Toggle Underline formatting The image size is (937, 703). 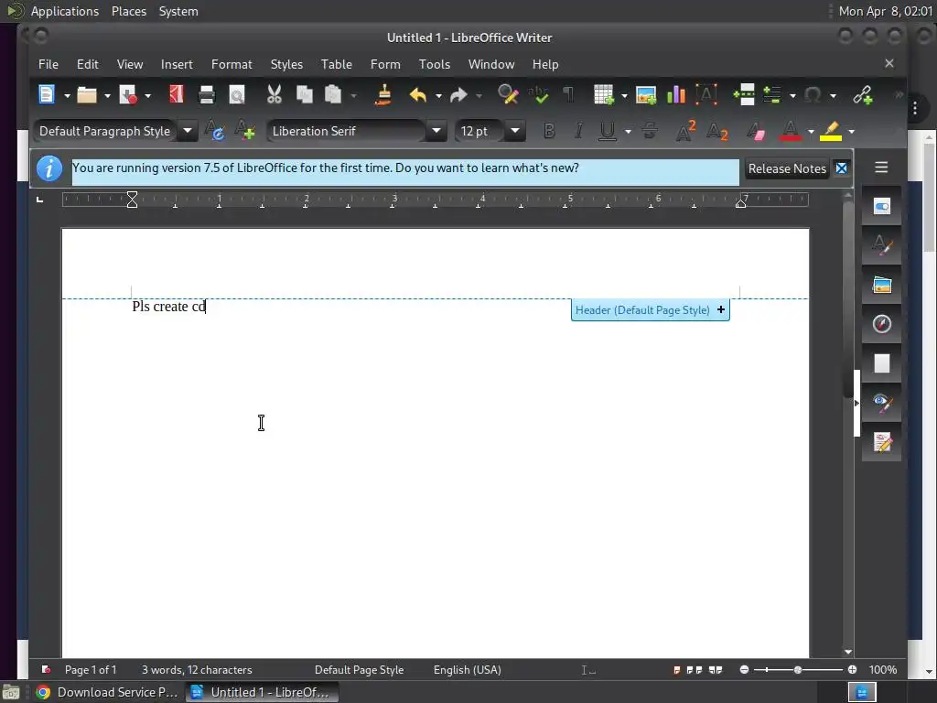(x=608, y=131)
